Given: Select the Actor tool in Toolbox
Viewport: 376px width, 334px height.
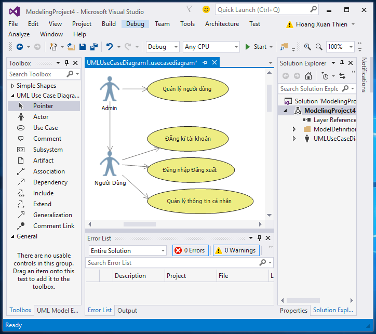Looking at the screenshot, I should click(41, 117).
